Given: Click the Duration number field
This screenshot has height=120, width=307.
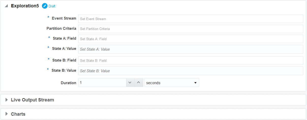Looking at the screenshot, I should click(x=102, y=83).
